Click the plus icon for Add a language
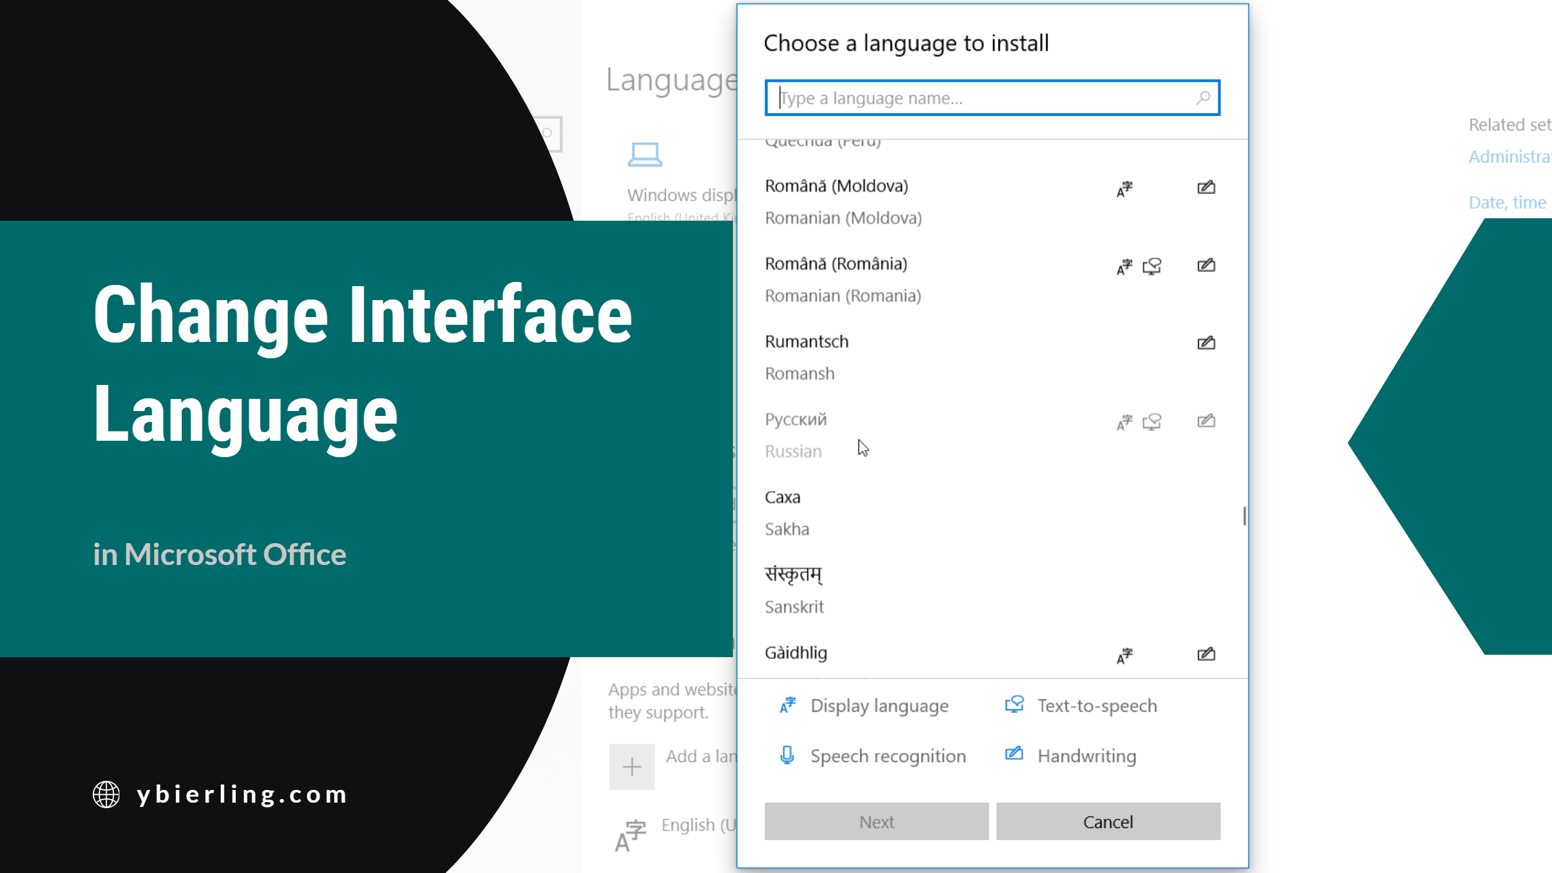1552x873 pixels. pyautogui.click(x=632, y=766)
